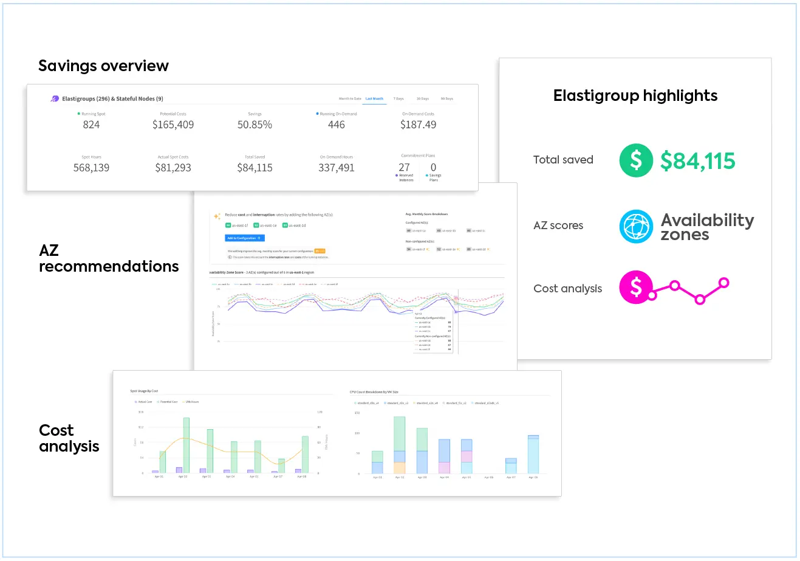Screen dimensions: 800x561
Task: Click the Add to Configuration button
Action: 245,238
